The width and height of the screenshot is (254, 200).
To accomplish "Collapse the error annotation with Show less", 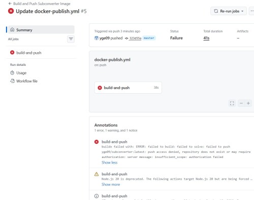I will coord(109,163).
